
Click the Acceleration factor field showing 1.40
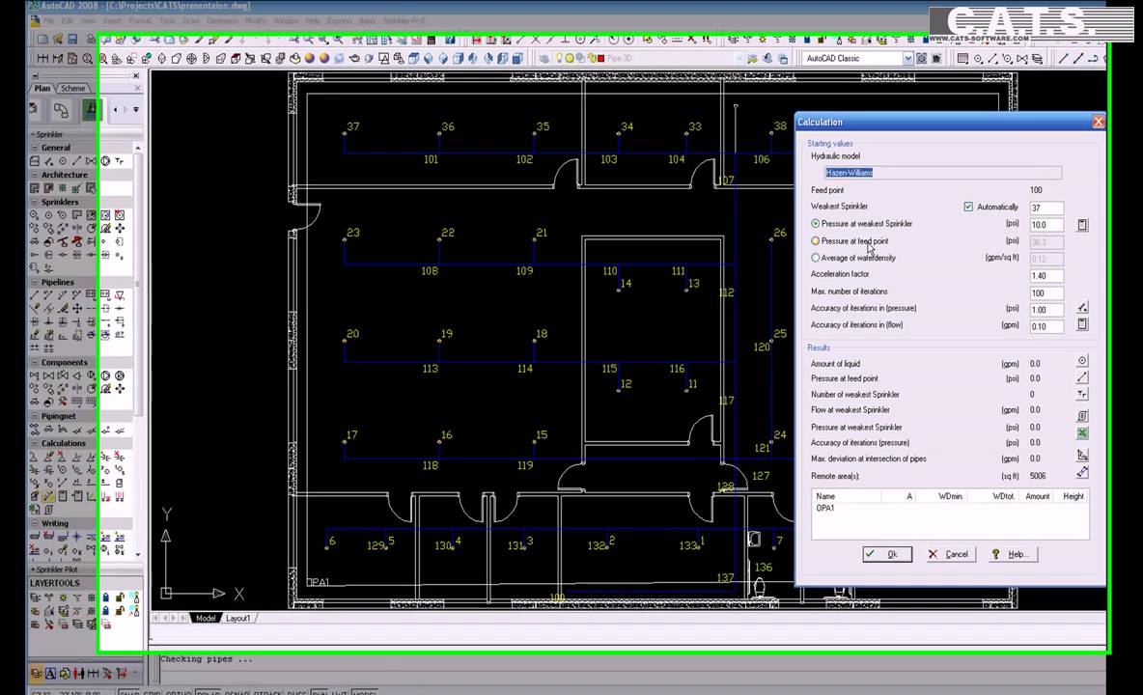tap(1046, 276)
